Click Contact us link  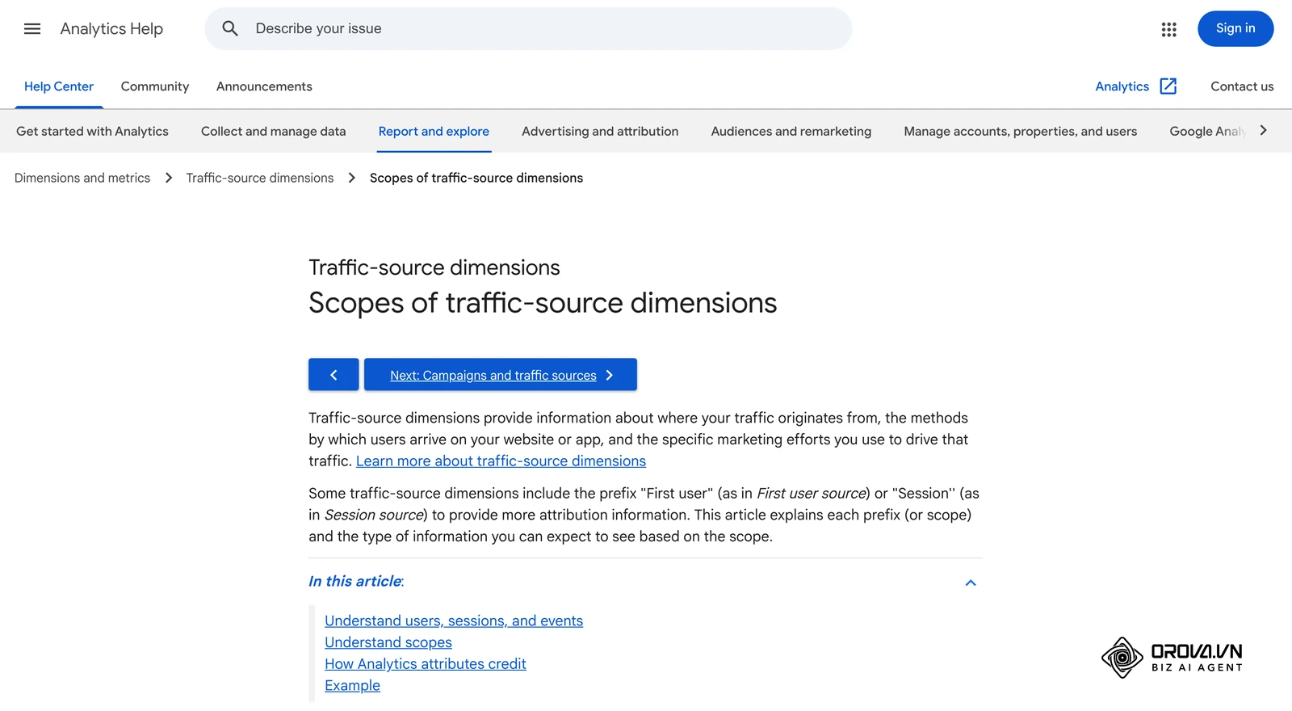[x=1242, y=86]
